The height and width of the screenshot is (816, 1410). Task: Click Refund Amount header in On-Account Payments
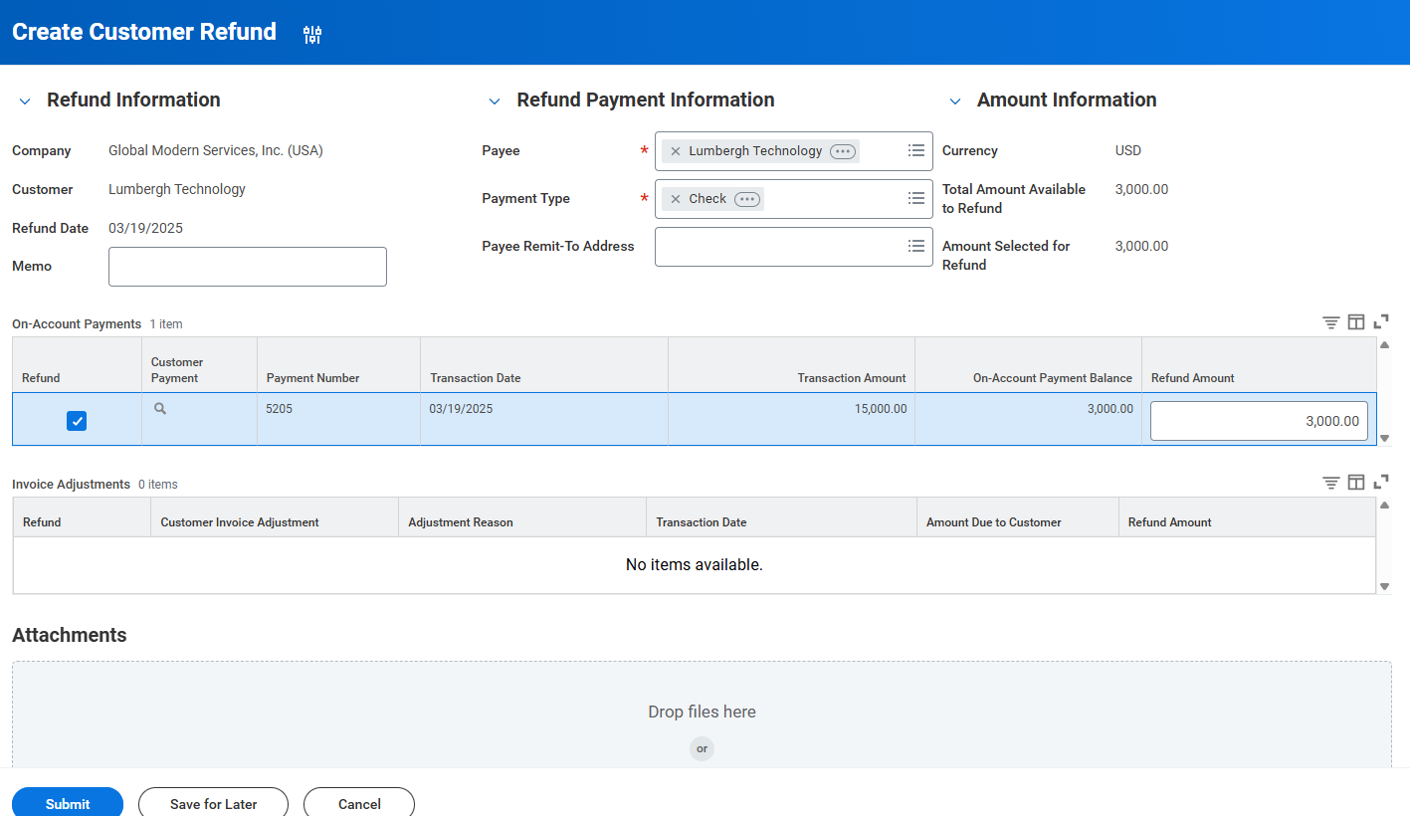[1259, 365]
